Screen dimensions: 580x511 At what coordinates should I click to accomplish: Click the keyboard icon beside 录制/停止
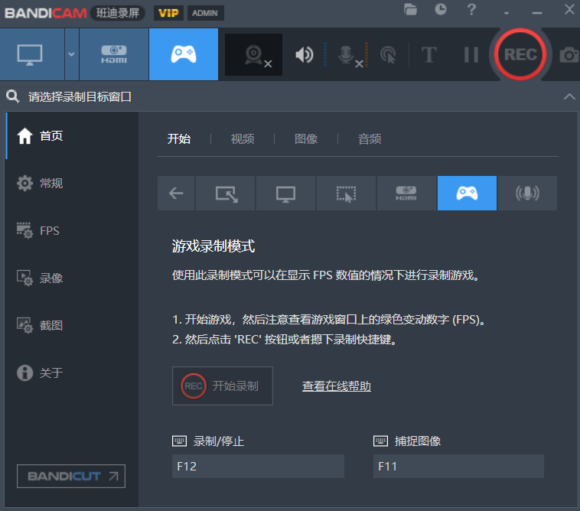point(179,441)
